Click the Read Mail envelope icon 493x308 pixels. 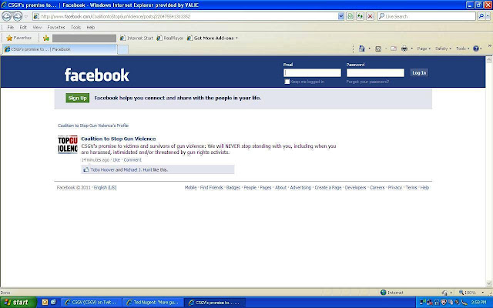coord(394,49)
